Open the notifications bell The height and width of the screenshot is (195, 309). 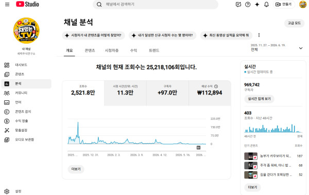[266, 4]
